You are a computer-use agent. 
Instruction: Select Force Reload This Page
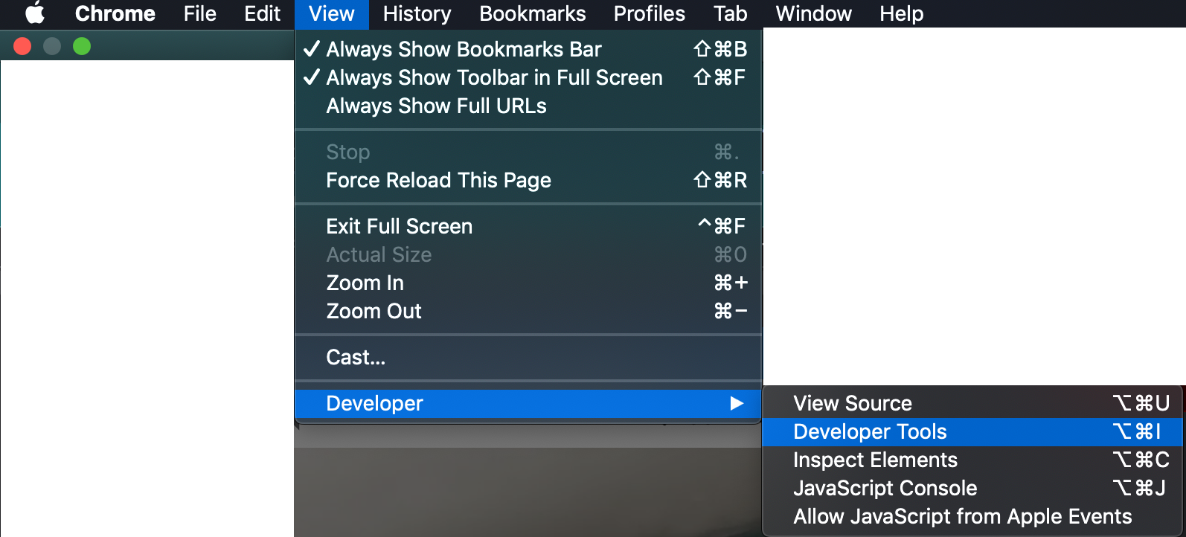(528, 180)
